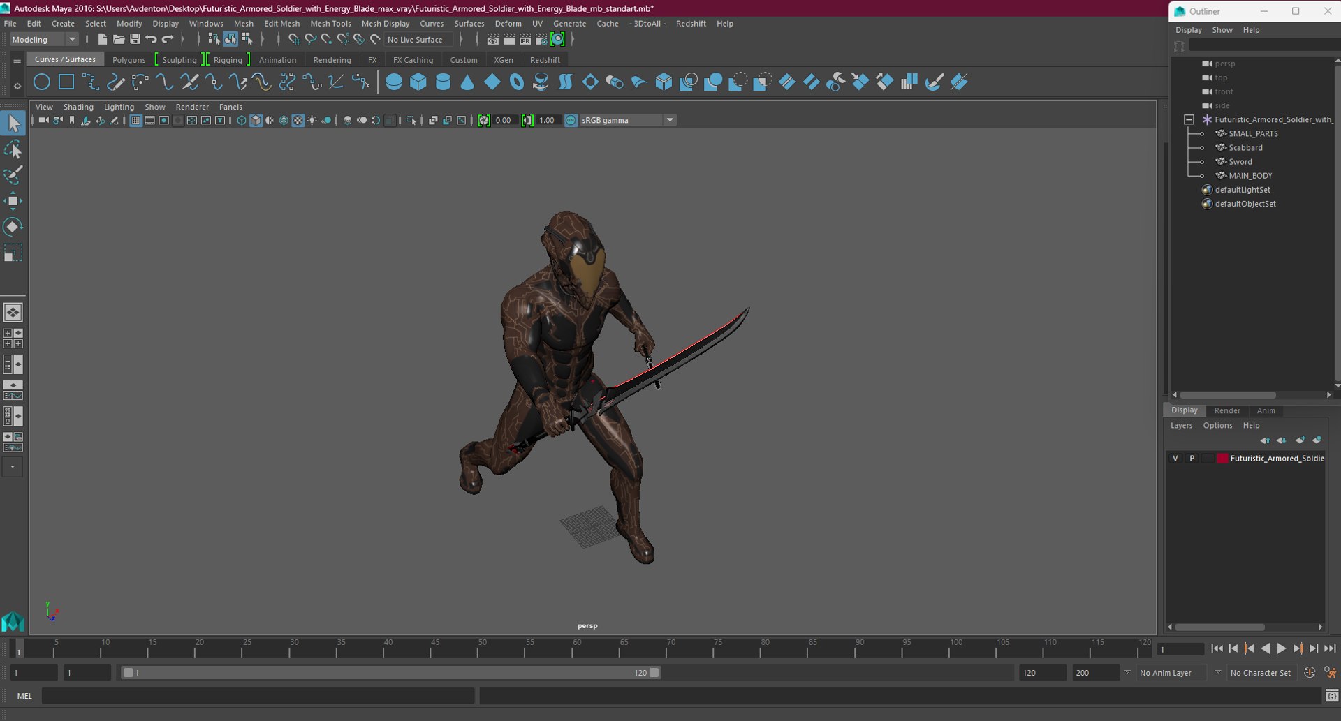Switch to the Rigging shelf tab
The height and width of the screenshot is (721, 1341).
point(228,60)
